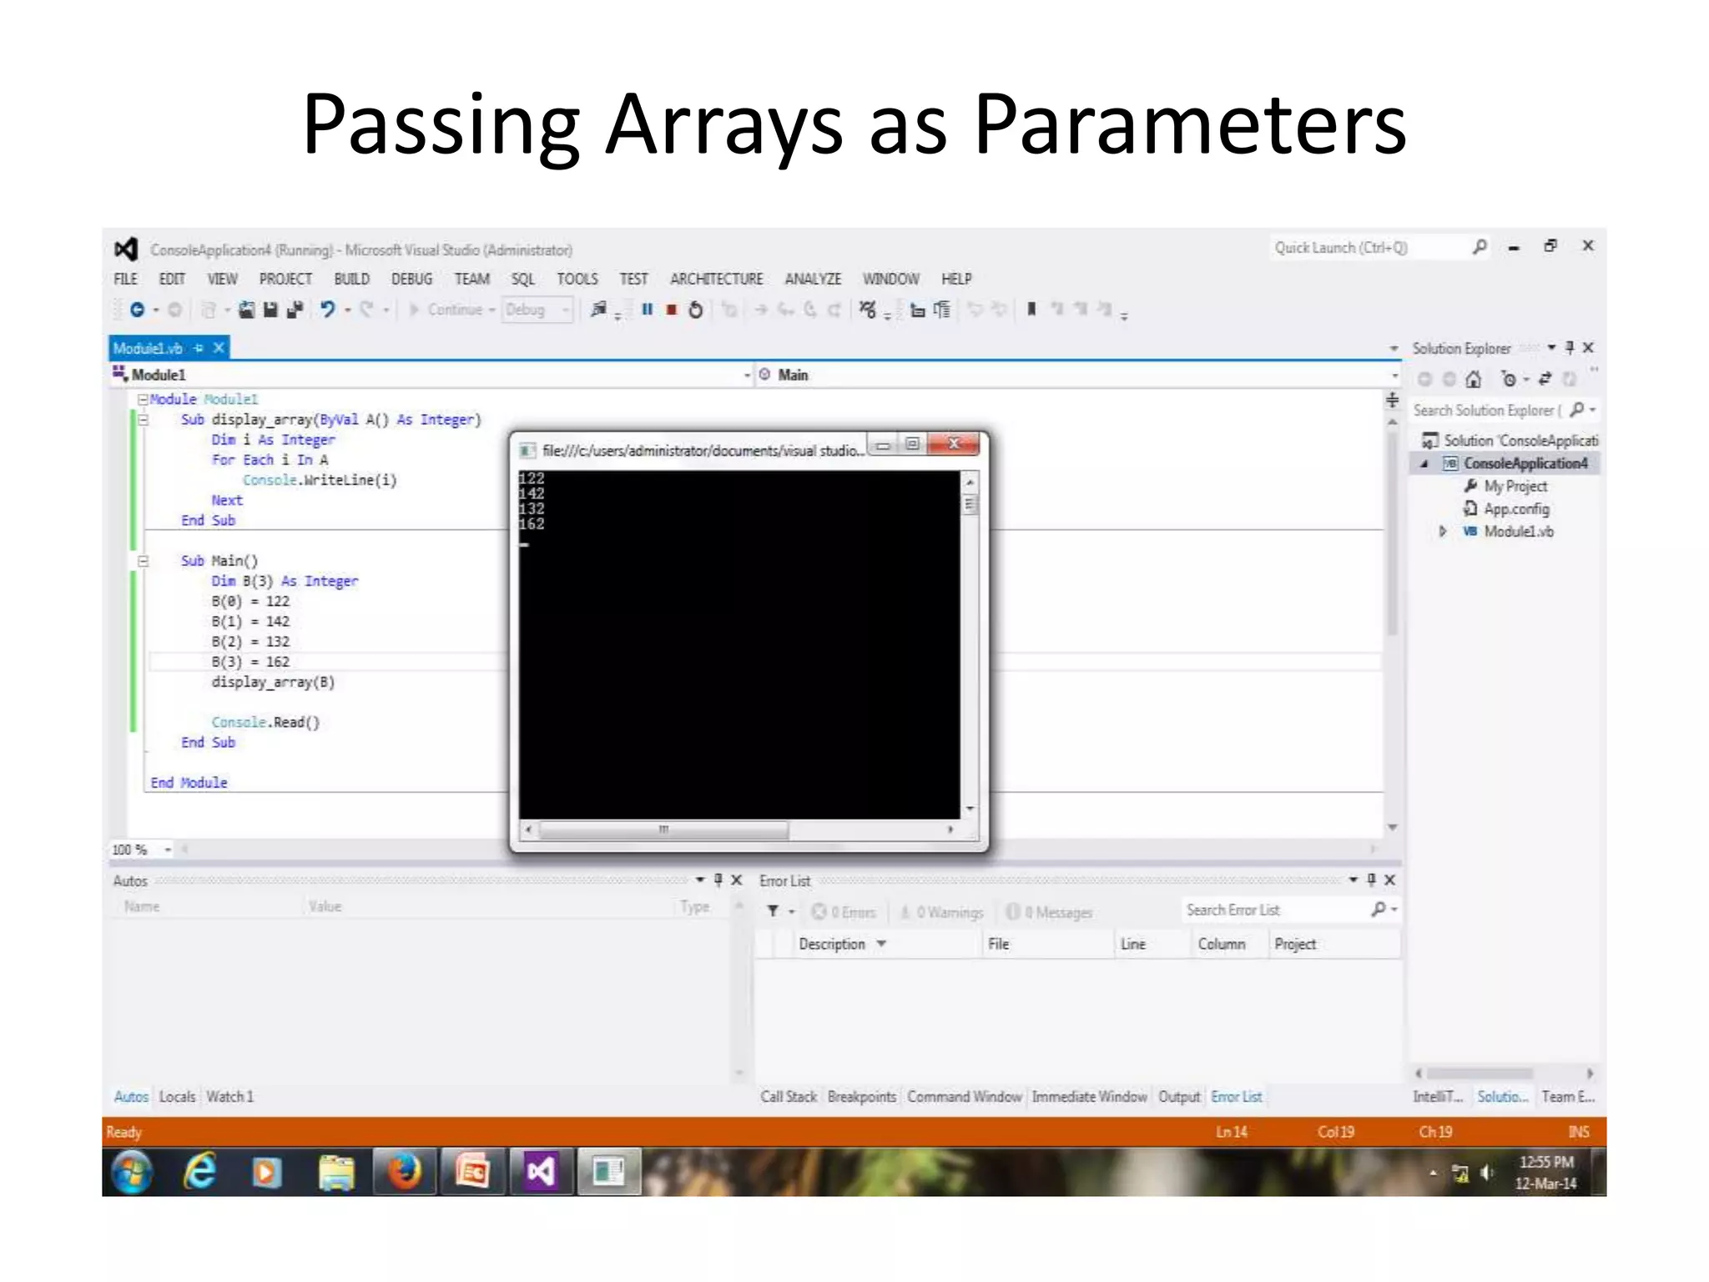Stop debugging with the red square icon
Screen dimensions: 1709x1282
click(671, 310)
